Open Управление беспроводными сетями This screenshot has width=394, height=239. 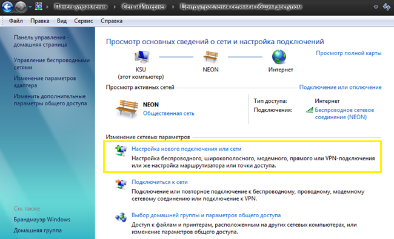point(52,64)
